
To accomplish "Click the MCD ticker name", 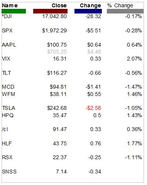I will pyautogui.click(x=8, y=87).
